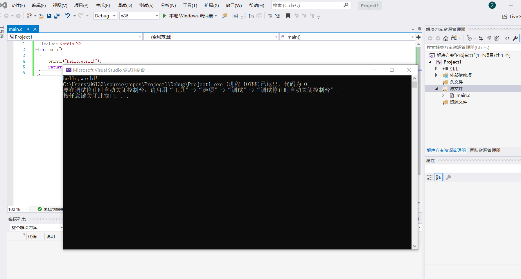This screenshot has width=521, height=279.
Task: Expand the 外部依赖项 tree node
Action: [436, 75]
